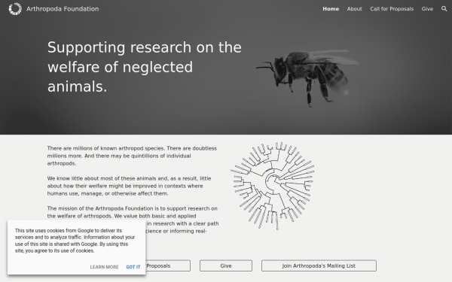Click the partially hidden Proposals button

tap(168, 265)
